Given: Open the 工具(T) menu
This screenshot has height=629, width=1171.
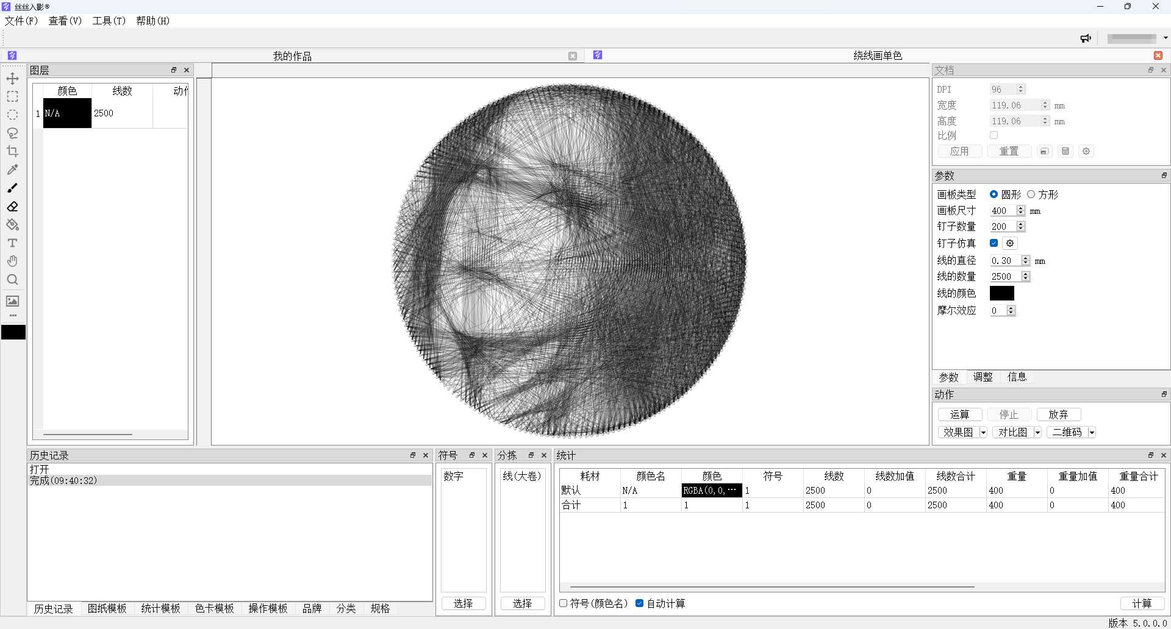Looking at the screenshot, I should [109, 21].
